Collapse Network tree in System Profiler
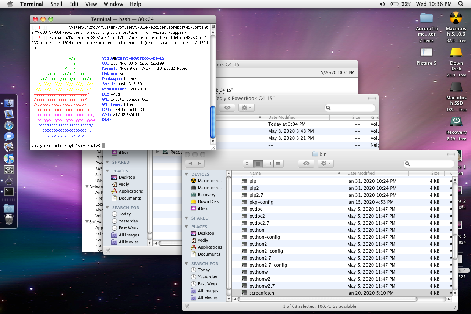The width and height of the screenshot is (471, 314). (87, 186)
